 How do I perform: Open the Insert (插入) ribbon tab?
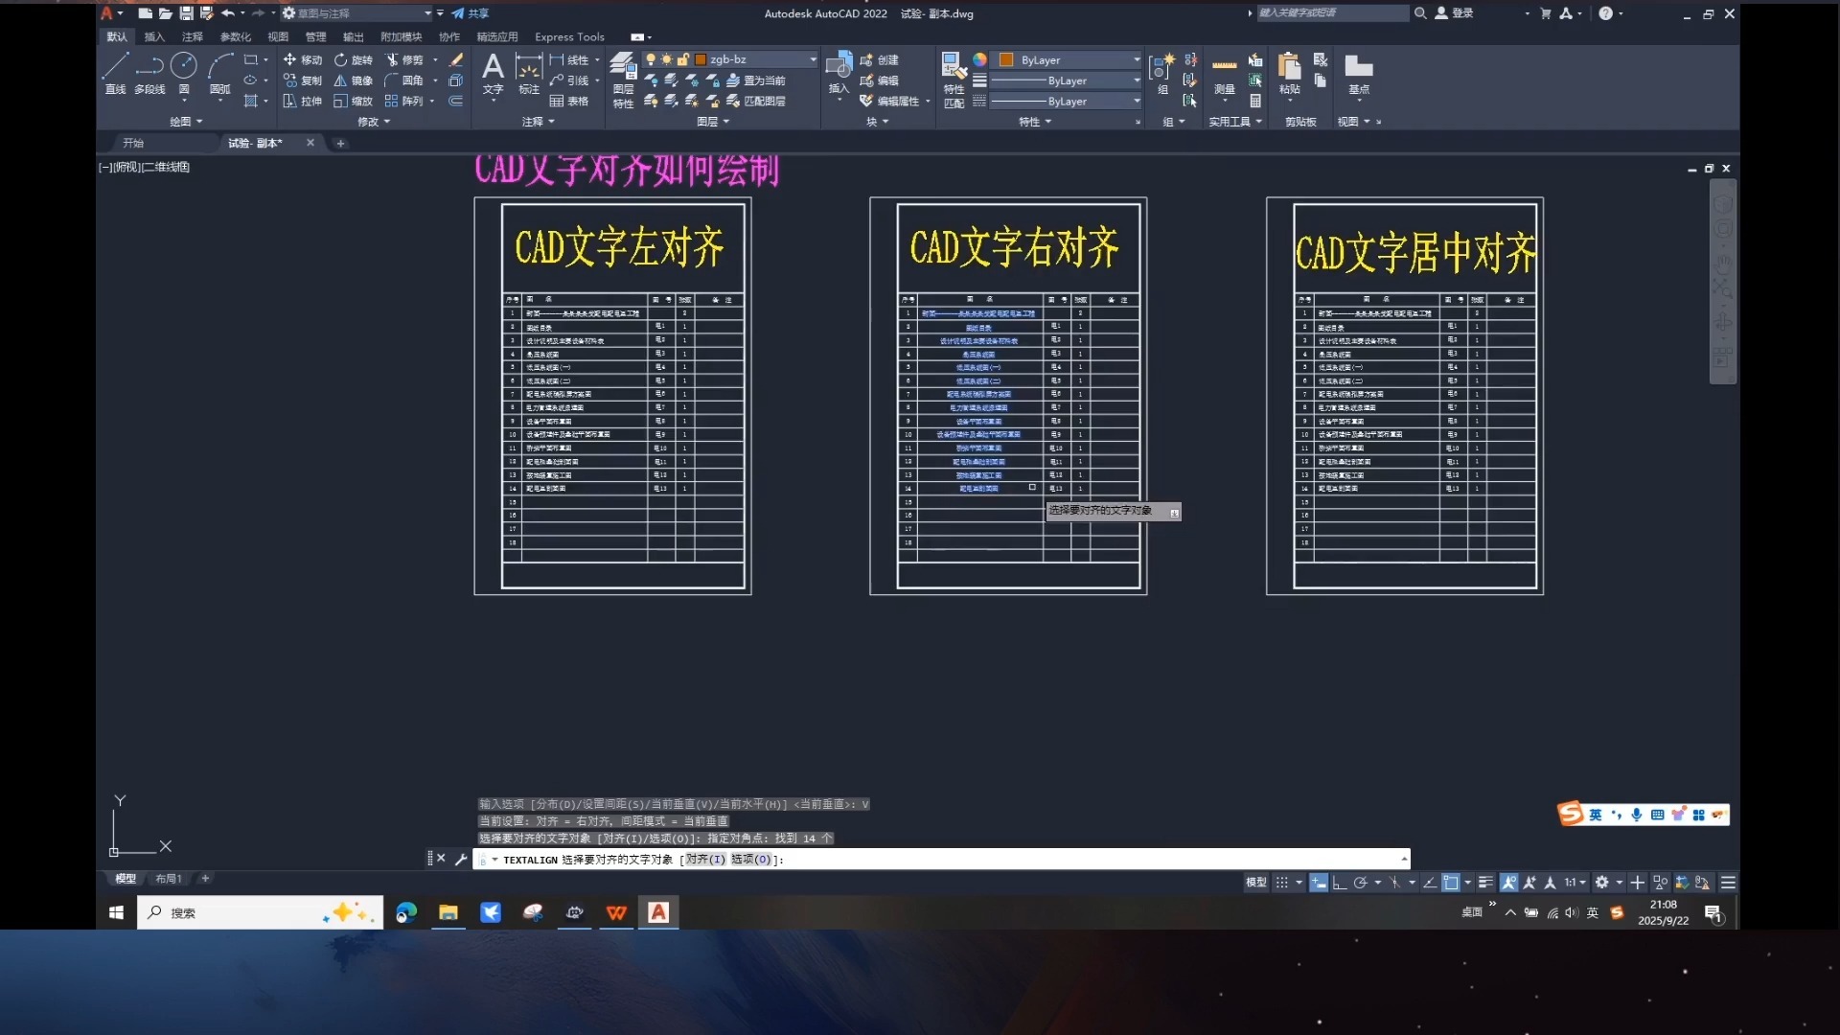click(154, 36)
